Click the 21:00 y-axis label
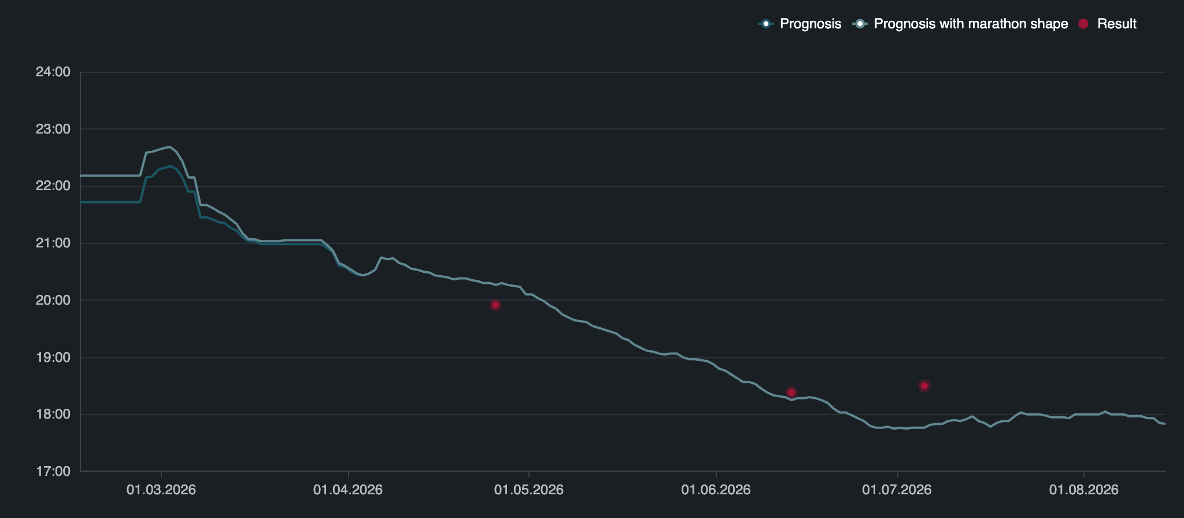Viewport: 1184px width, 518px height. point(53,243)
